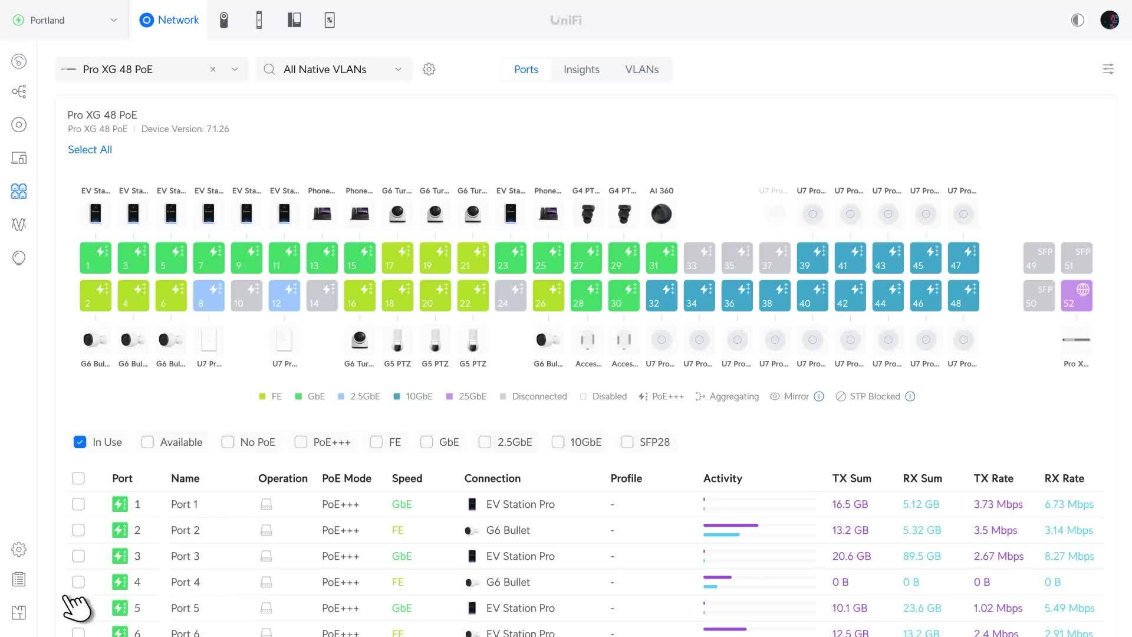The width and height of the screenshot is (1132, 637).
Task: Expand the Portland site dropdown
Action: click(x=114, y=20)
